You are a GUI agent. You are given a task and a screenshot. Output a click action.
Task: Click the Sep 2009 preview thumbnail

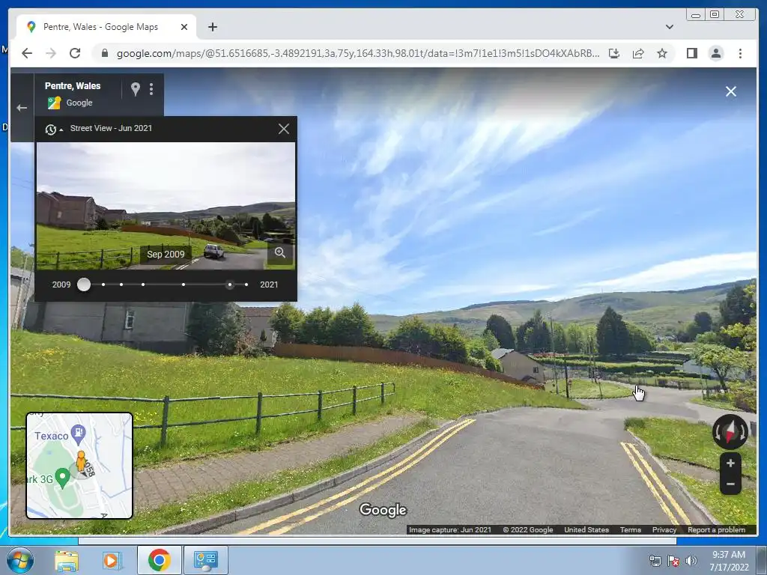(x=166, y=206)
